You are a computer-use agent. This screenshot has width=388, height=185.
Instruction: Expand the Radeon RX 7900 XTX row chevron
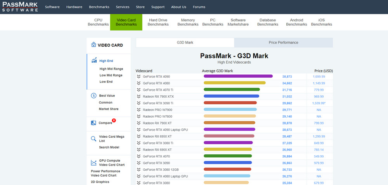tap(139, 97)
